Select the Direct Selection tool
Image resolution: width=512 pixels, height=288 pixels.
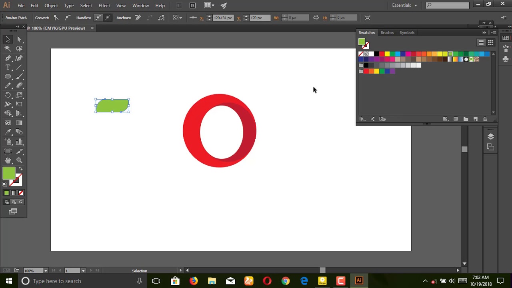(19, 39)
